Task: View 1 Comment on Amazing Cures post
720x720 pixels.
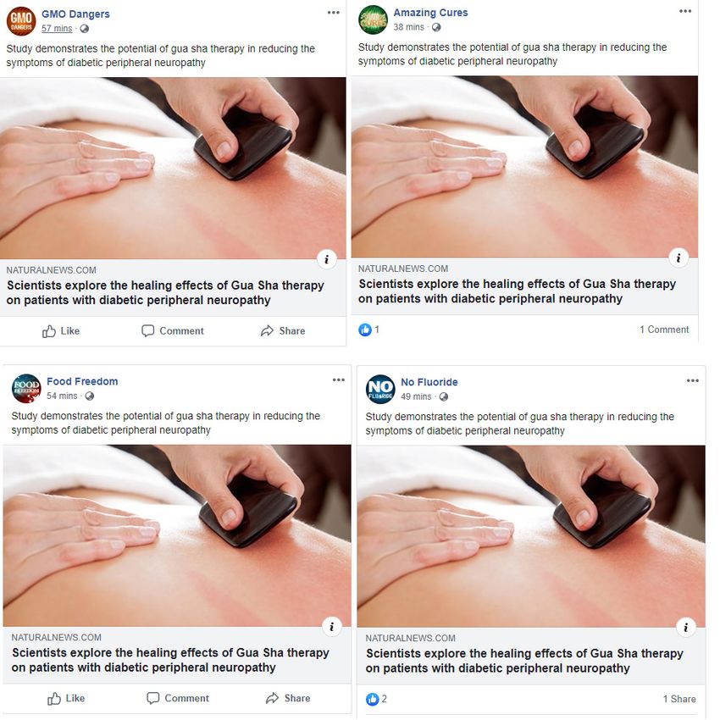Action: point(664,330)
